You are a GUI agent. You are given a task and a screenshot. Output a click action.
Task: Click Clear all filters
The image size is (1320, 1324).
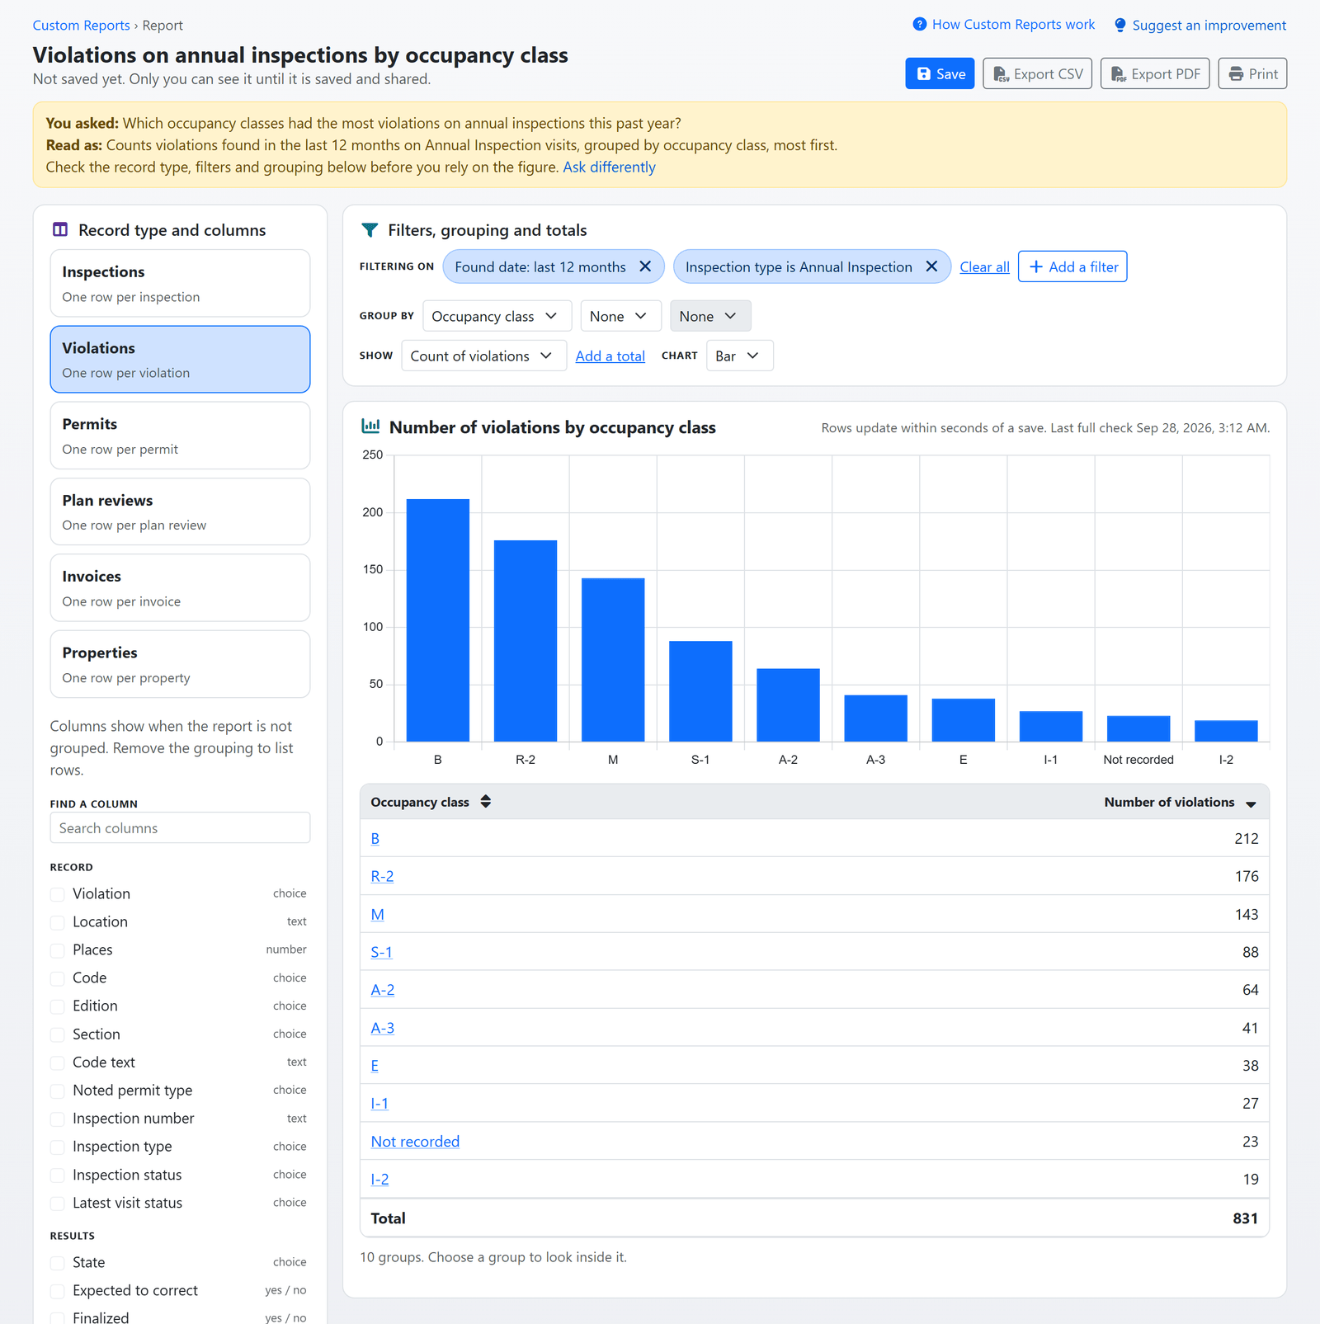pos(984,267)
